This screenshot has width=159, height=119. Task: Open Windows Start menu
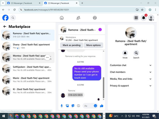pos(3,116)
